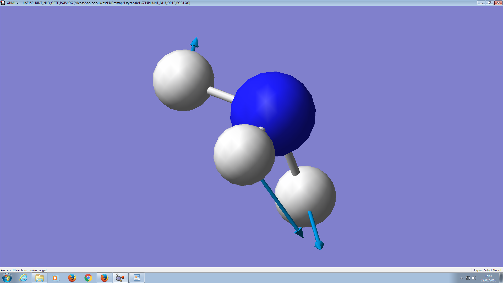Viewport: 503px width, 283px height.
Task: Click the N–H bond to lower-right hydrogen
Action: point(292,164)
